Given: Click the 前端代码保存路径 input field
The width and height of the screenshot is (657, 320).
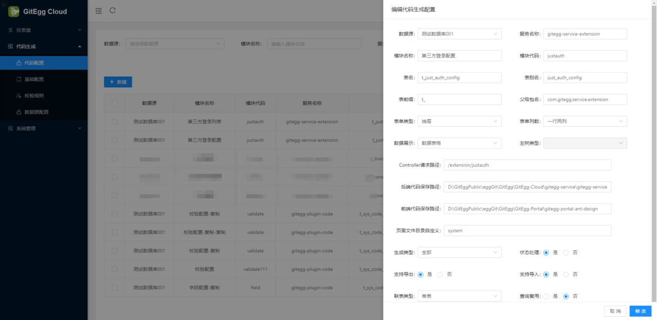Looking at the screenshot, I should tap(527, 209).
